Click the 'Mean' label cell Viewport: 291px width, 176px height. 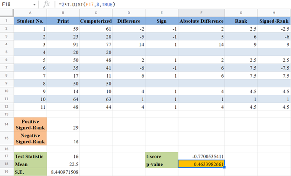point(30,164)
